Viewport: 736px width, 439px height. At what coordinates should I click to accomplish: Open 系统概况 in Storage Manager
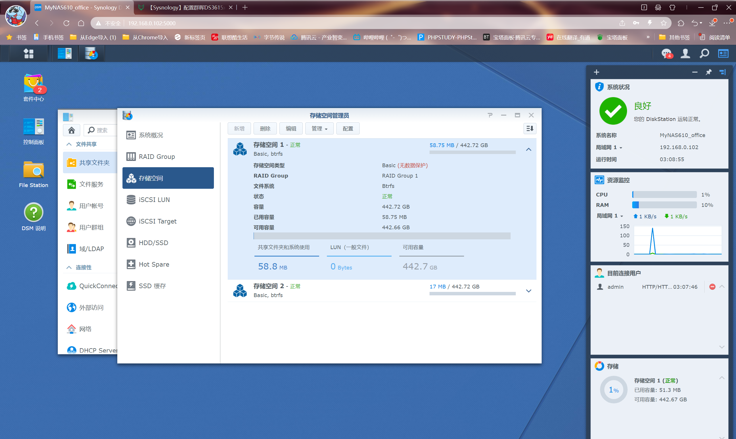pos(168,135)
